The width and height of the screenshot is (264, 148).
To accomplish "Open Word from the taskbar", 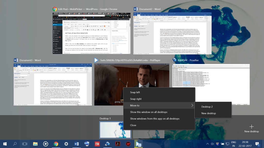I will point(76,144).
